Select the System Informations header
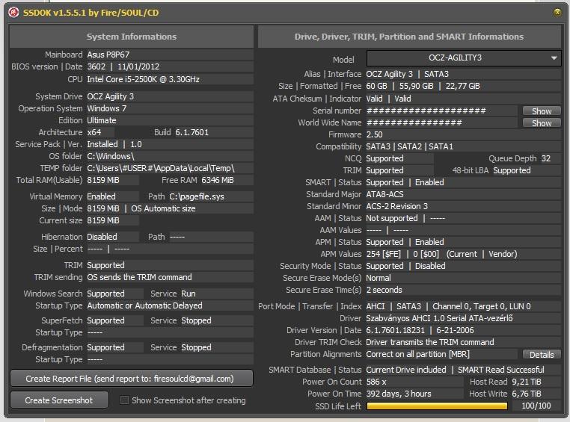570x422 pixels. coord(132,37)
